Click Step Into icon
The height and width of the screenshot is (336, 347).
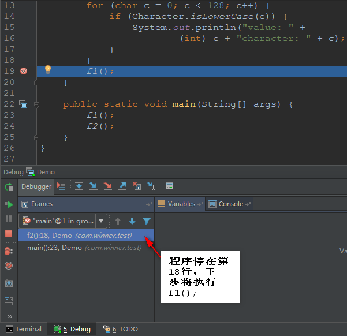[x=94, y=186]
